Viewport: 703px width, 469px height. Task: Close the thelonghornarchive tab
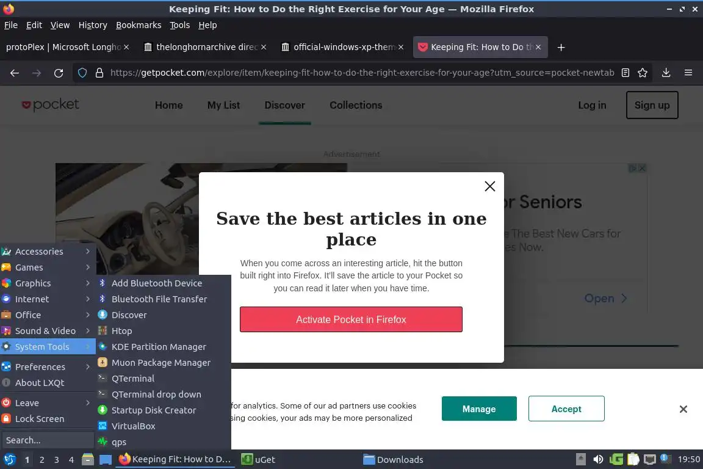pos(264,47)
